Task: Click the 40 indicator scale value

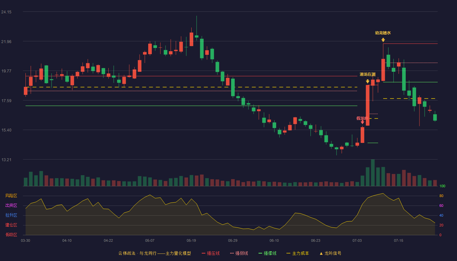Action: click(x=441, y=215)
